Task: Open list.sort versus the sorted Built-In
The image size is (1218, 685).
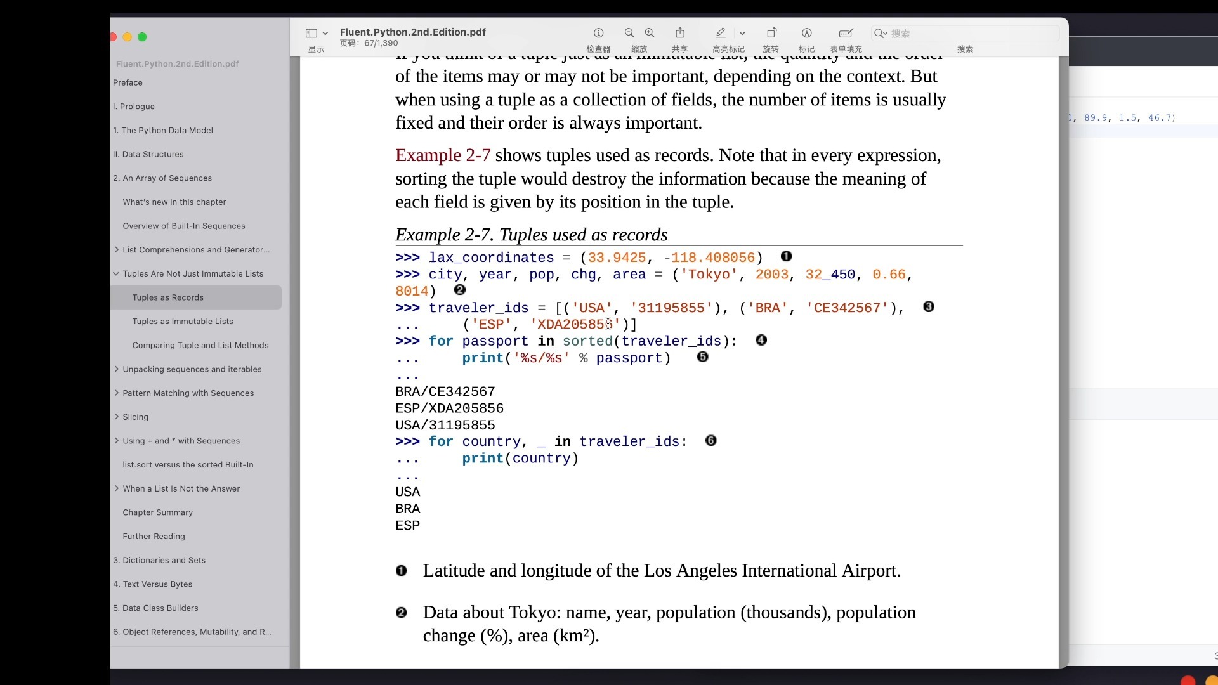Action: point(188,465)
